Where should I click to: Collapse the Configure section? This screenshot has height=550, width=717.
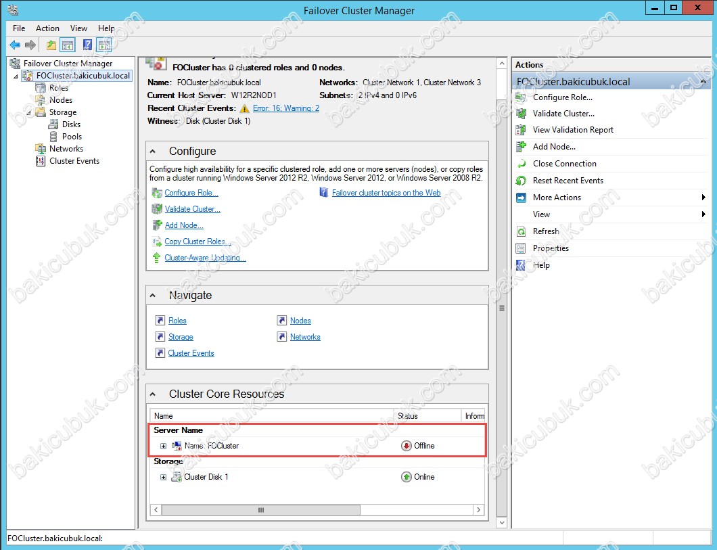click(153, 152)
